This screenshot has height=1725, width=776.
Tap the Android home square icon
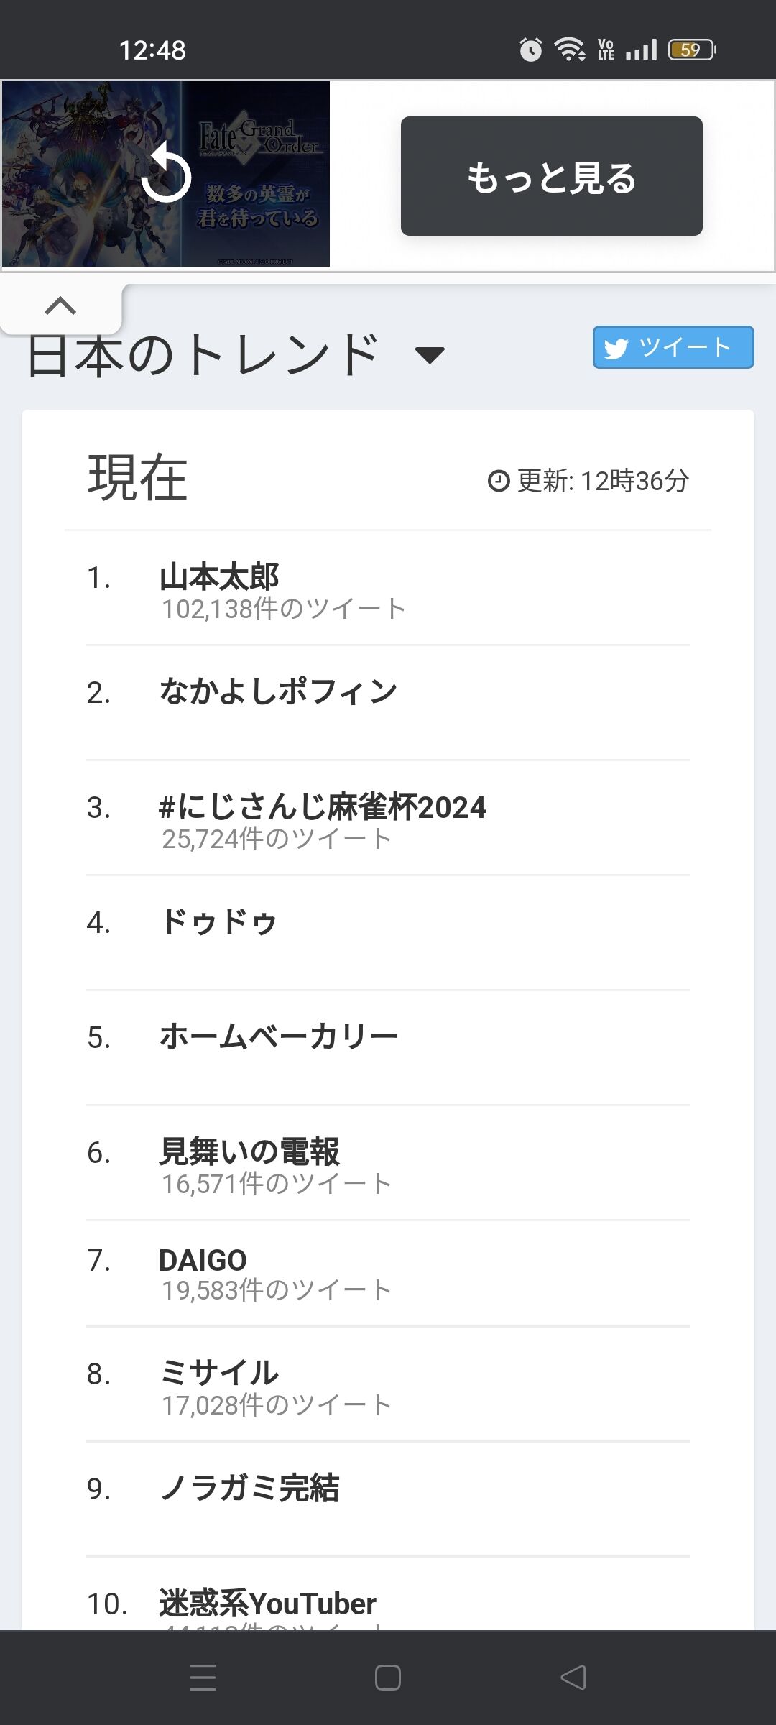pos(388,1677)
